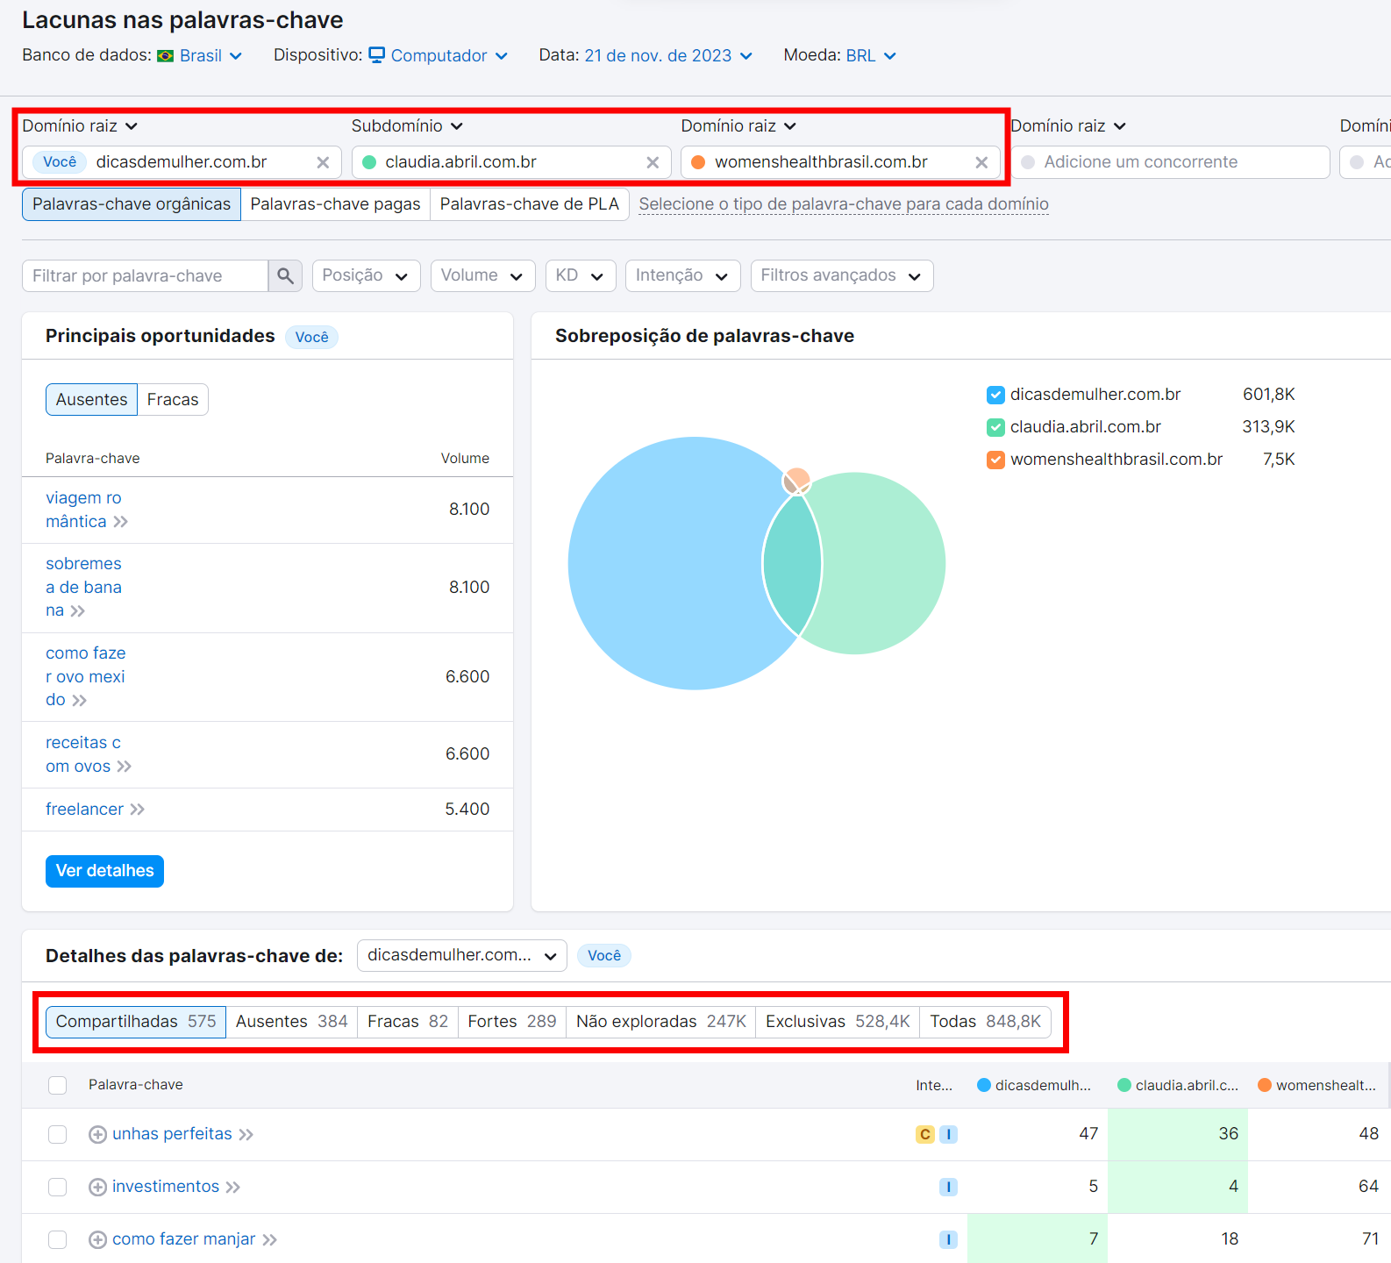
Task: Remove dicasdemulher.com.br domain with X icon
Action: 323,162
